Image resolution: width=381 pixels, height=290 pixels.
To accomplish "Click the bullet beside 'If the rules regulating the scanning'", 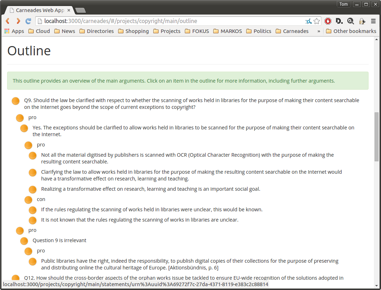I will pos(33,210).
